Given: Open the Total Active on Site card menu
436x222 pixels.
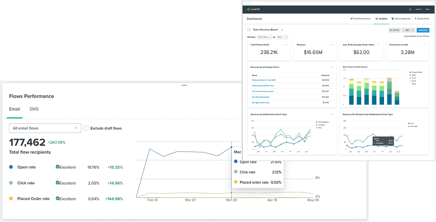Looking at the screenshot, I should pos(424,44).
